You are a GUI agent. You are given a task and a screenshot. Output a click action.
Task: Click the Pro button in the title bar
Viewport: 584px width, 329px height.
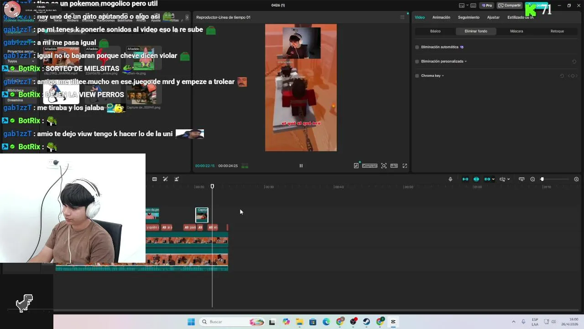coord(487,5)
